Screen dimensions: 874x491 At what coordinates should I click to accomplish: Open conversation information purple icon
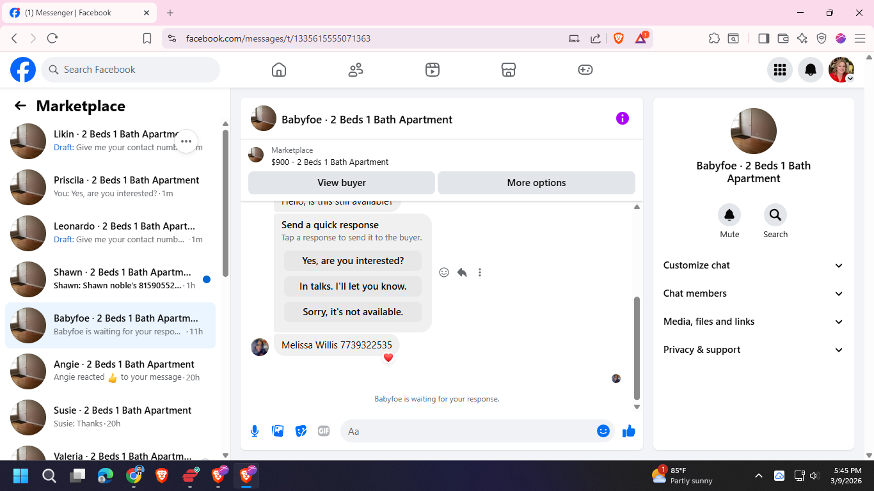coord(623,118)
